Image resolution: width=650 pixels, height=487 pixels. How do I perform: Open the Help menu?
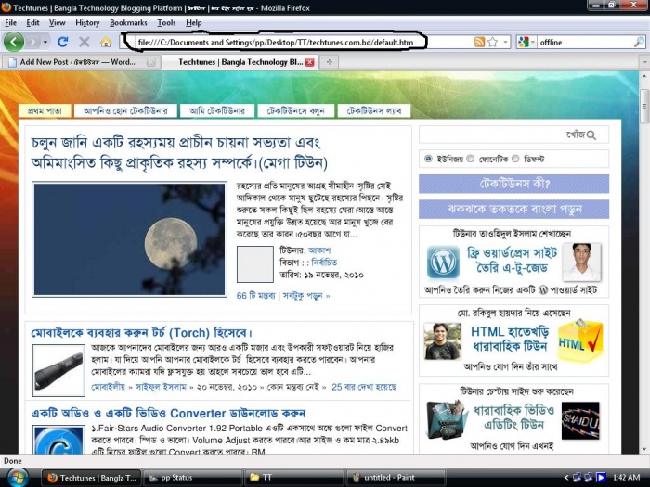click(x=193, y=23)
